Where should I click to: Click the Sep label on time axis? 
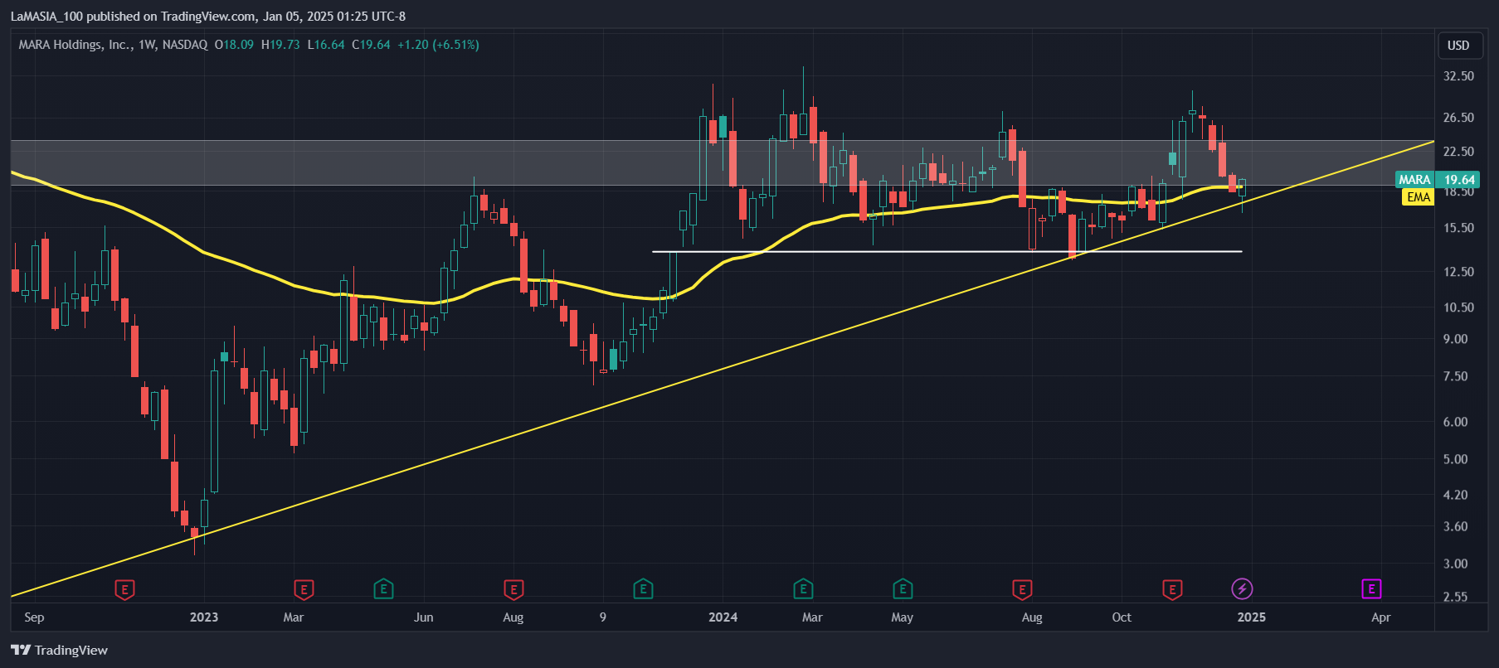click(x=34, y=617)
